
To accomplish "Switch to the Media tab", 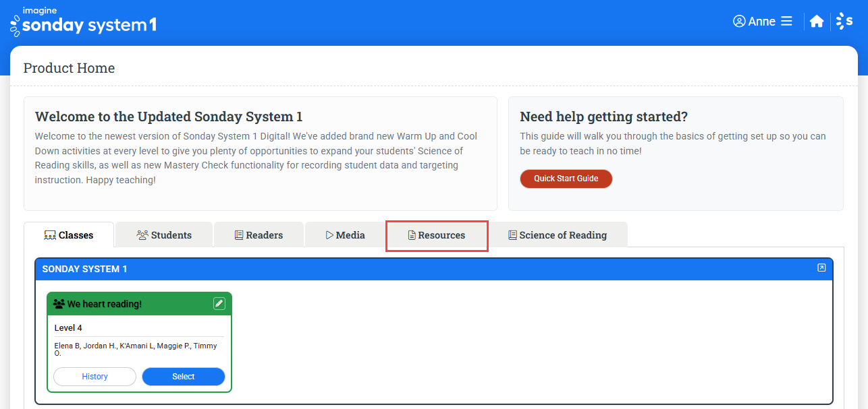I will (x=346, y=234).
